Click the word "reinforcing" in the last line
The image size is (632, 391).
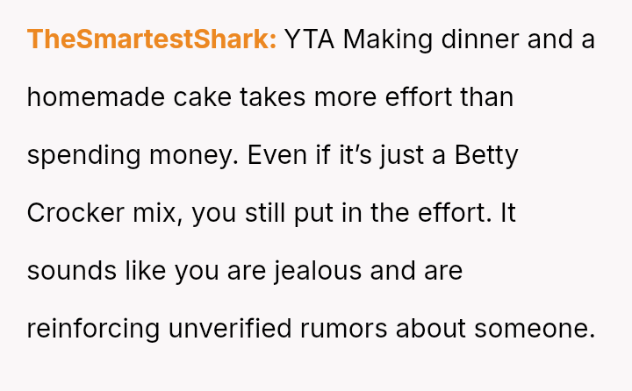[93, 329]
